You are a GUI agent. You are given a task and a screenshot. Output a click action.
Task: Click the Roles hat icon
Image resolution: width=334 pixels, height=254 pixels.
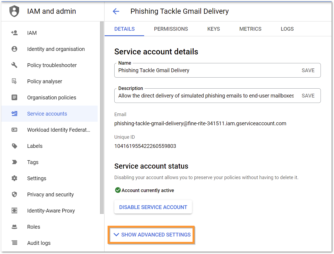15,227
